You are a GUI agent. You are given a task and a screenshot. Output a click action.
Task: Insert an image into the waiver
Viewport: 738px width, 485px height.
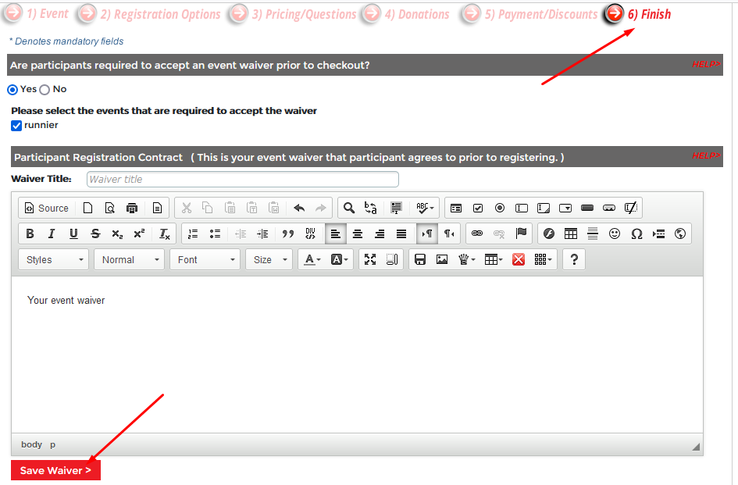point(442,259)
